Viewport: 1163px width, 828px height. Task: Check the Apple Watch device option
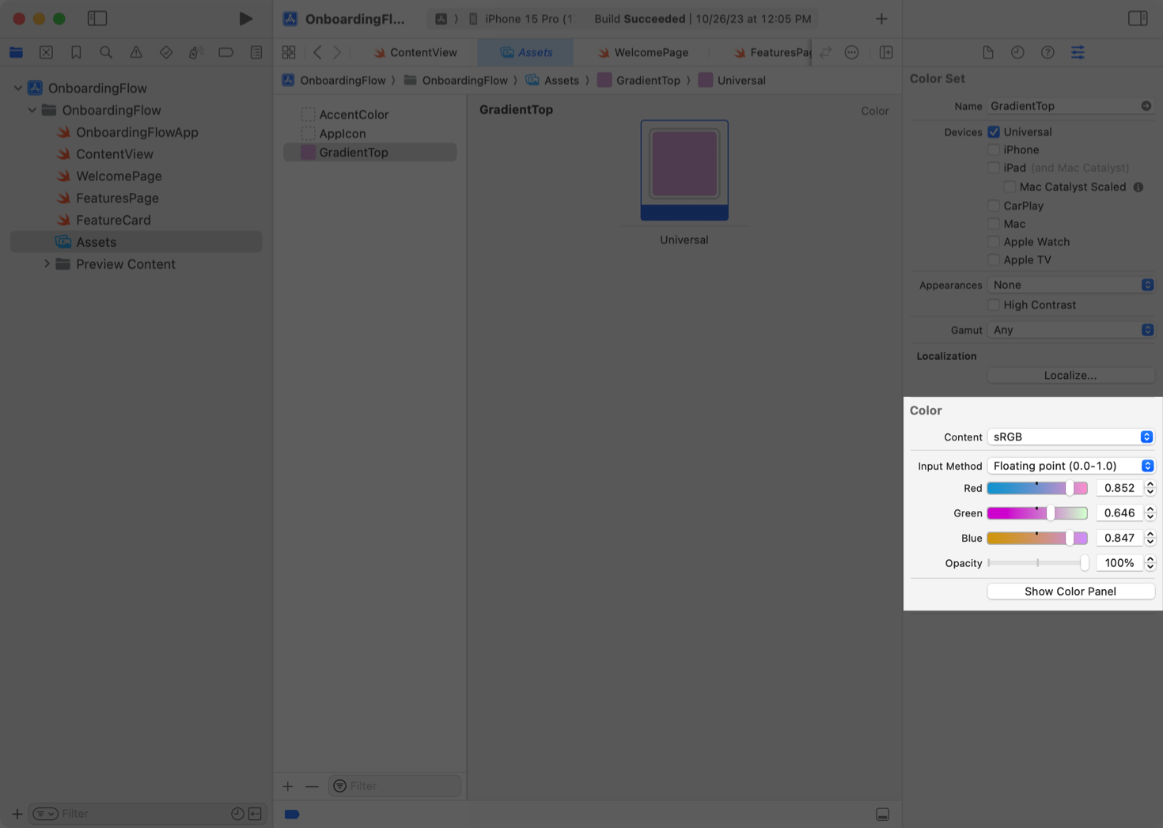[x=994, y=241]
